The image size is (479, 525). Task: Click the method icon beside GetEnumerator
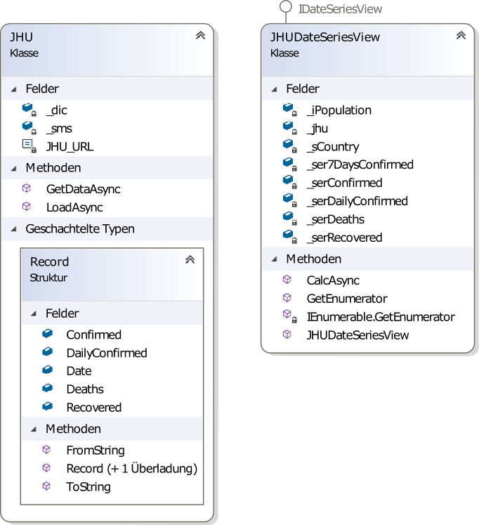287,298
